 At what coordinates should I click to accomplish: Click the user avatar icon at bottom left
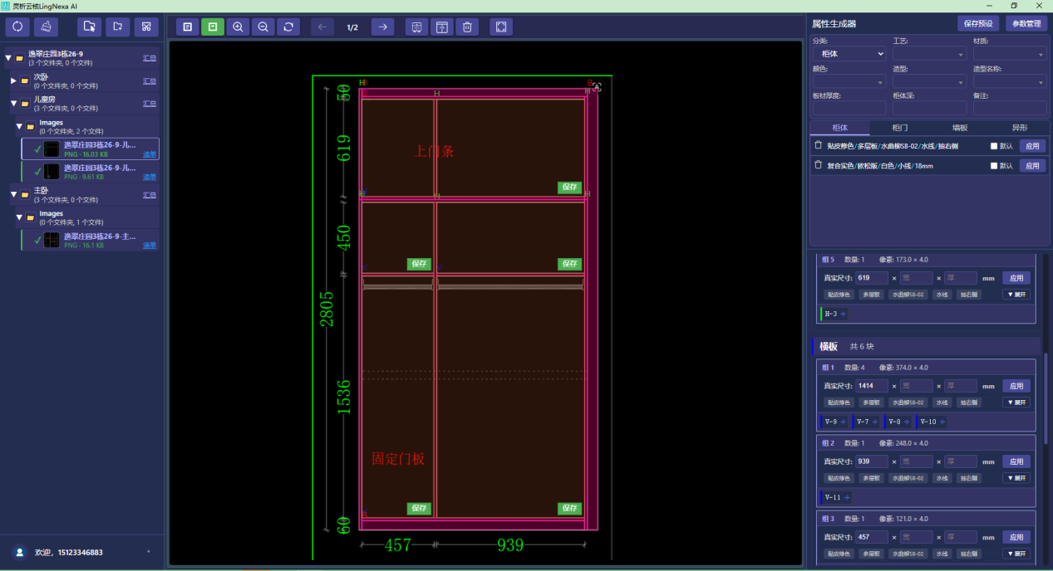[x=19, y=552]
